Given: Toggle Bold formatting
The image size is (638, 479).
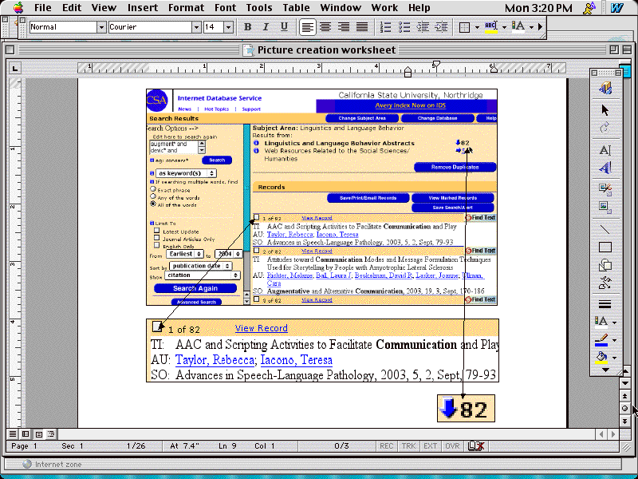Looking at the screenshot, I should [x=247, y=27].
